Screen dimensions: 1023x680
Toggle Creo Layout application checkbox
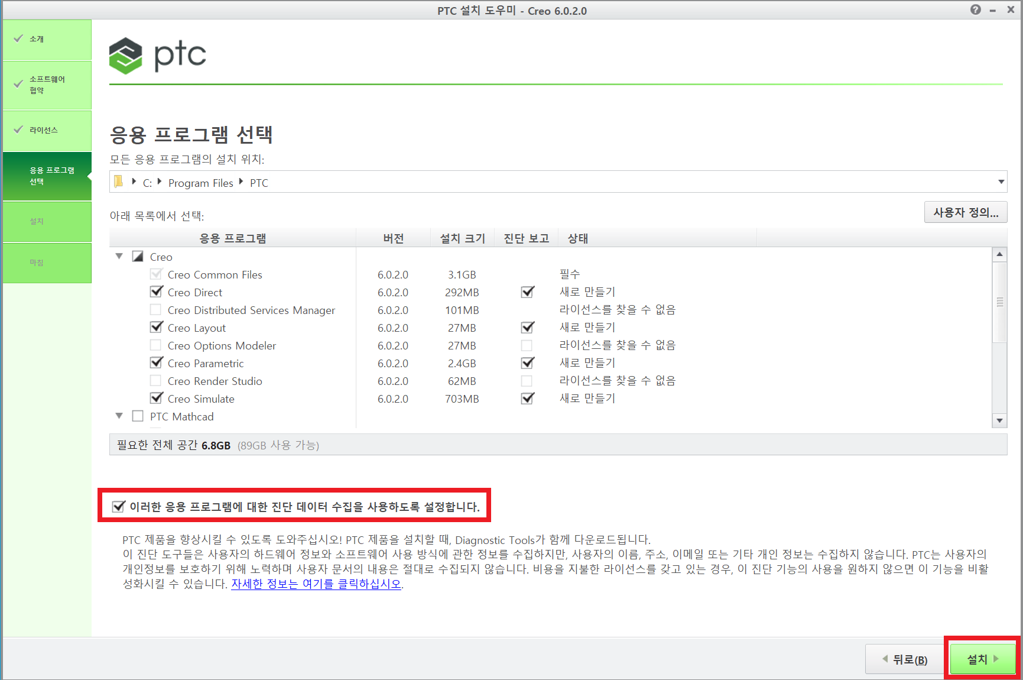click(156, 327)
